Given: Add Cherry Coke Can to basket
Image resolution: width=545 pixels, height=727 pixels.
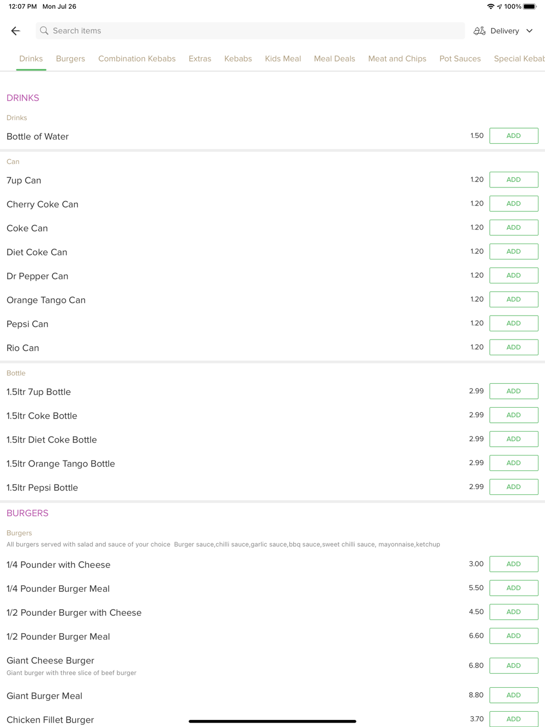Looking at the screenshot, I should click(514, 204).
